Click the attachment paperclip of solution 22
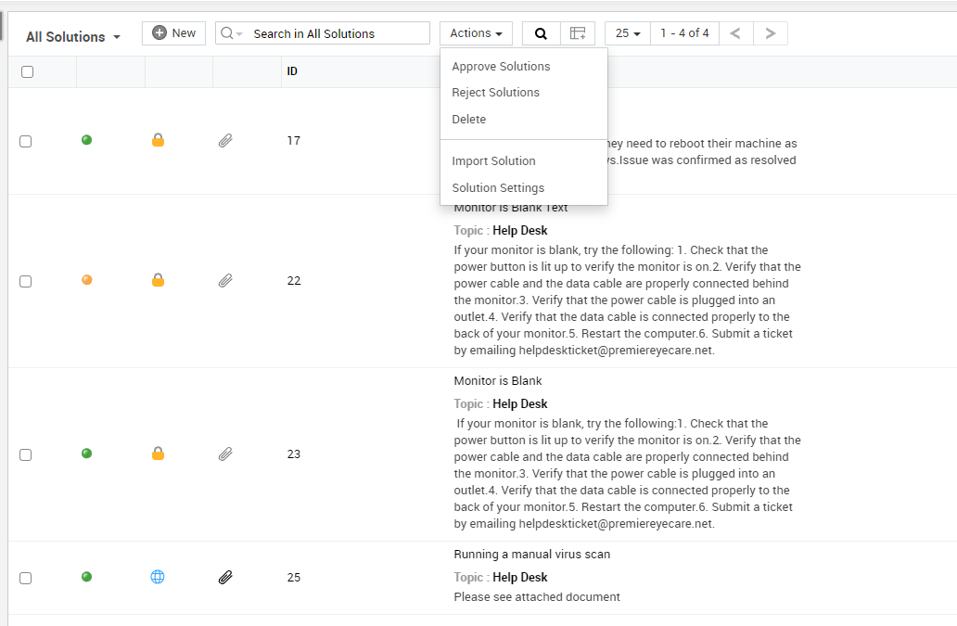The width and height of the screenshot is (957, 626). pyautogui.click(x=226, y=281)
